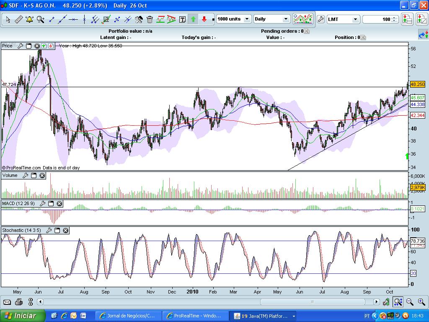Screen dimensions: 429x322
Task: Switch to Jornal de Negócios taskbar window
Action: [128, 316]
